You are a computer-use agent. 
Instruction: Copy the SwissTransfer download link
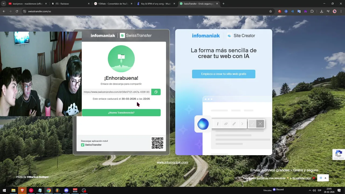pos(156,92)
